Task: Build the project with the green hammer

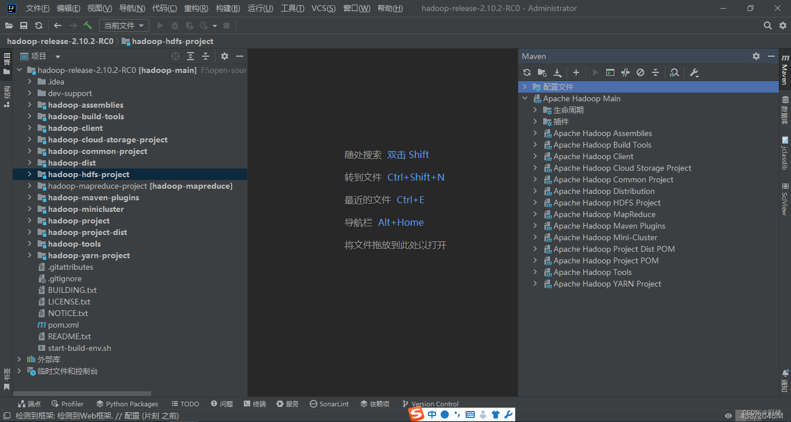Action: tap(88, 25)
